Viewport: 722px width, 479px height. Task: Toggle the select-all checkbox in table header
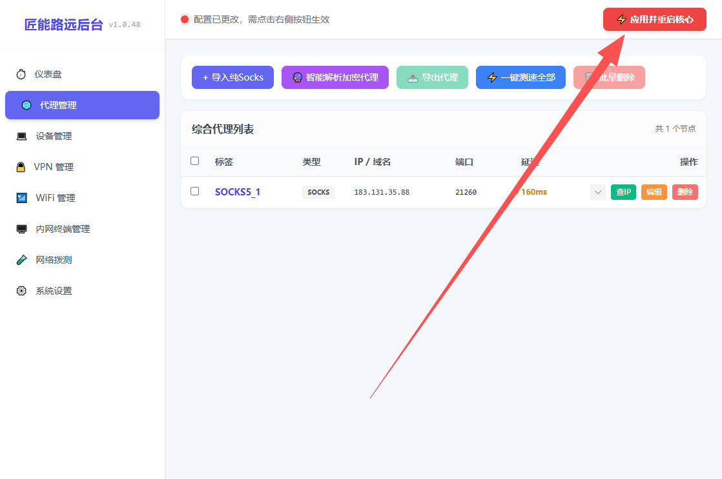coord(195,161)
